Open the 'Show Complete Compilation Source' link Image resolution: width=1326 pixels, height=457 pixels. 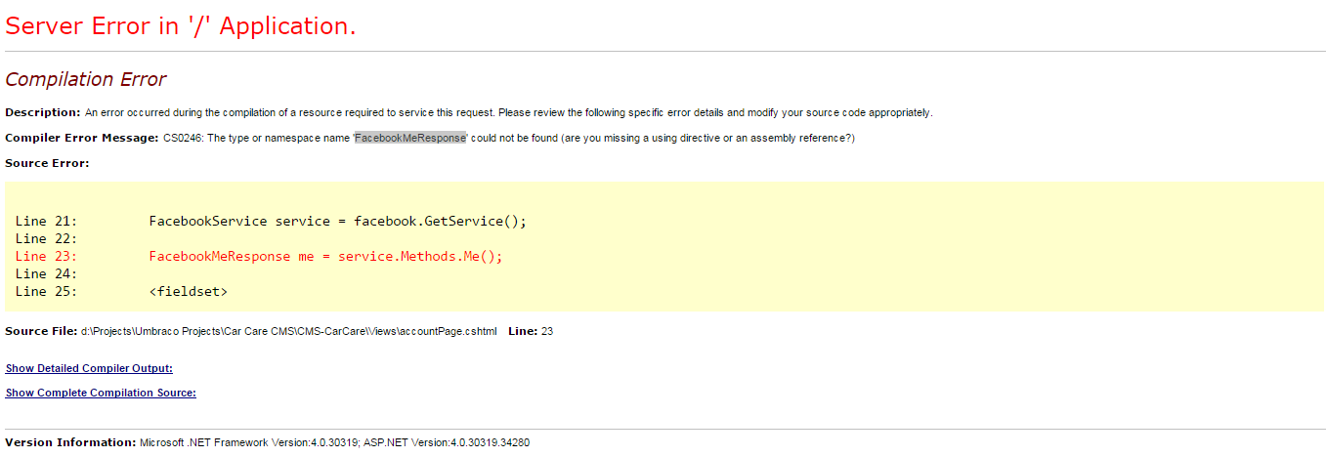click(101, 393)
